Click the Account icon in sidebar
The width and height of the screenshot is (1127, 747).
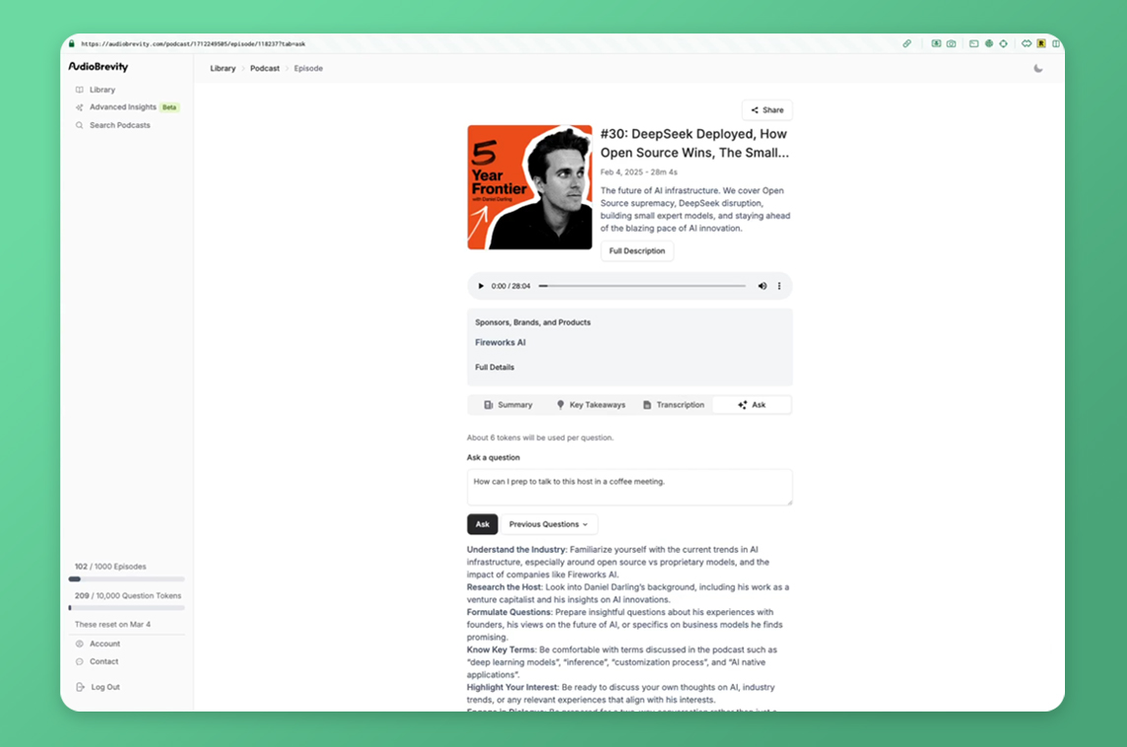coord(79,644)
